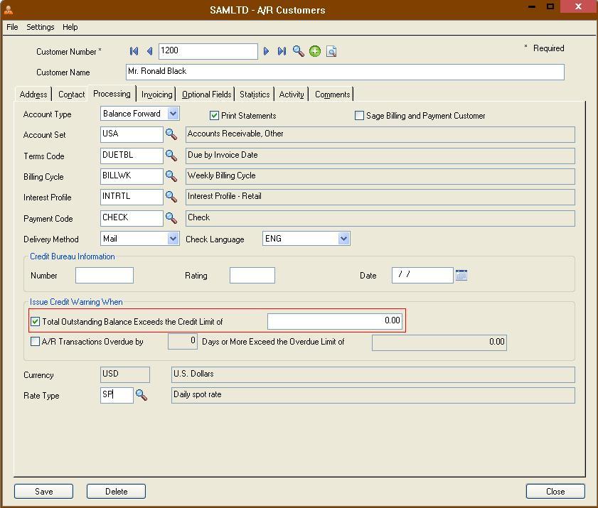Open the Customer Number finder magnifier

coord(298,51)
